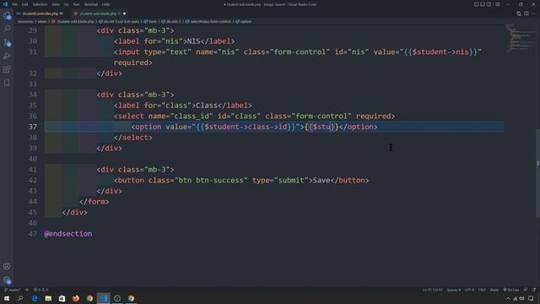The image size is (540, 304).
Task: Open Microsoft Edge from taskbar
Action: (x=35, y=298)
